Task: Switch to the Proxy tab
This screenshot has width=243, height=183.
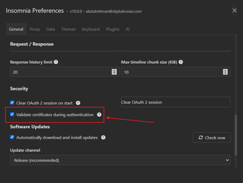Action: tap(35, 29)
